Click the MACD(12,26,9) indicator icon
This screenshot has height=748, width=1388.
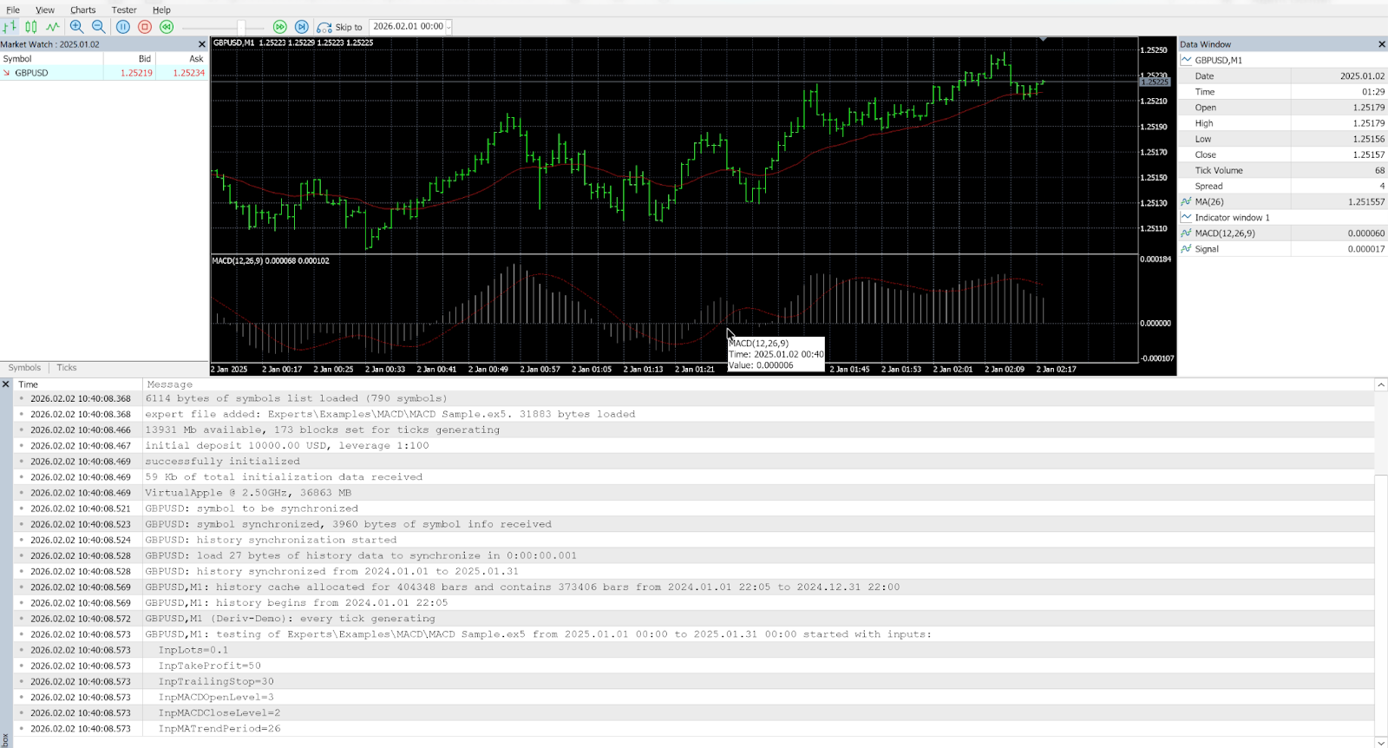click(x=1186, y=233)
